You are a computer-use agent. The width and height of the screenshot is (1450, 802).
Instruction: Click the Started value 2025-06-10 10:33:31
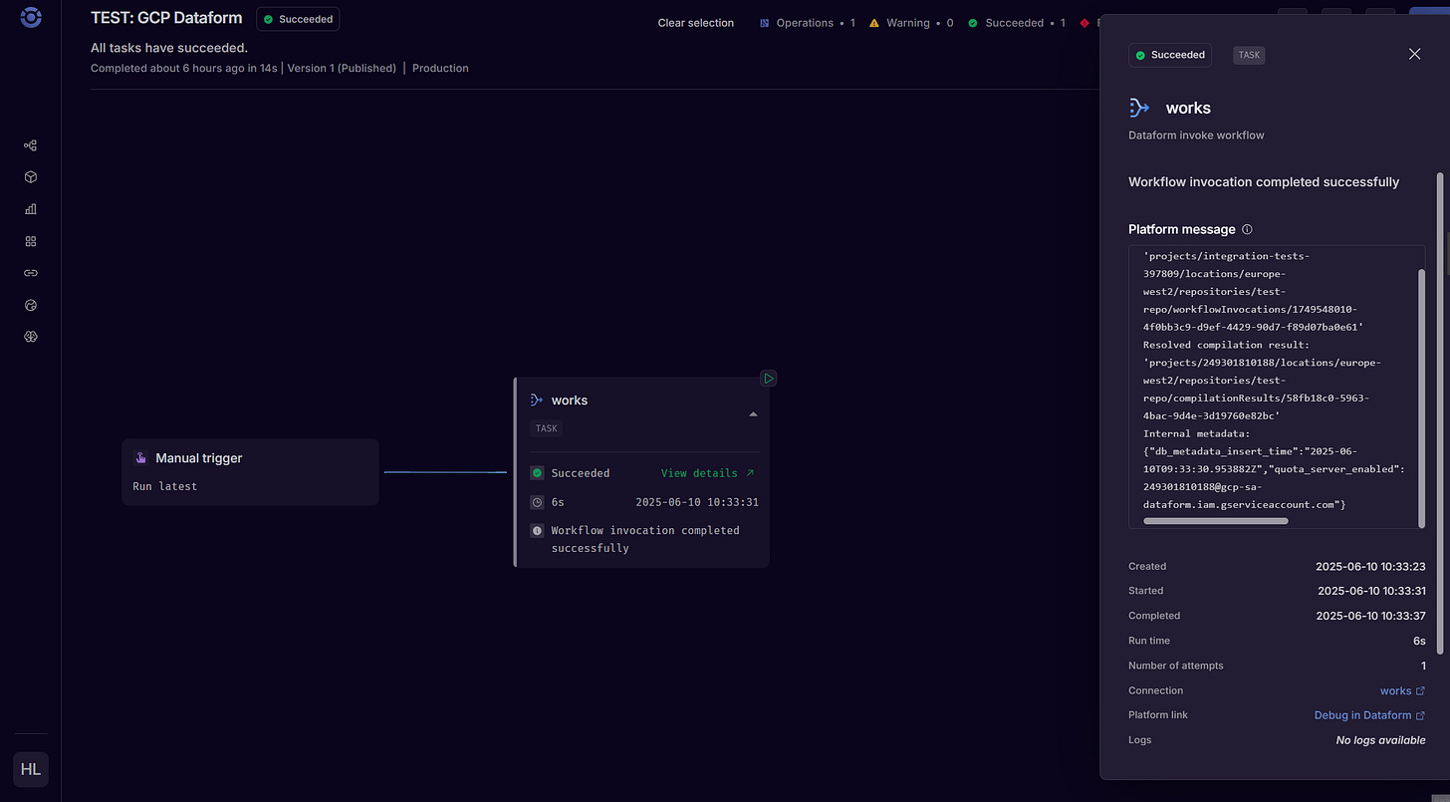[x=1371, y=591]
